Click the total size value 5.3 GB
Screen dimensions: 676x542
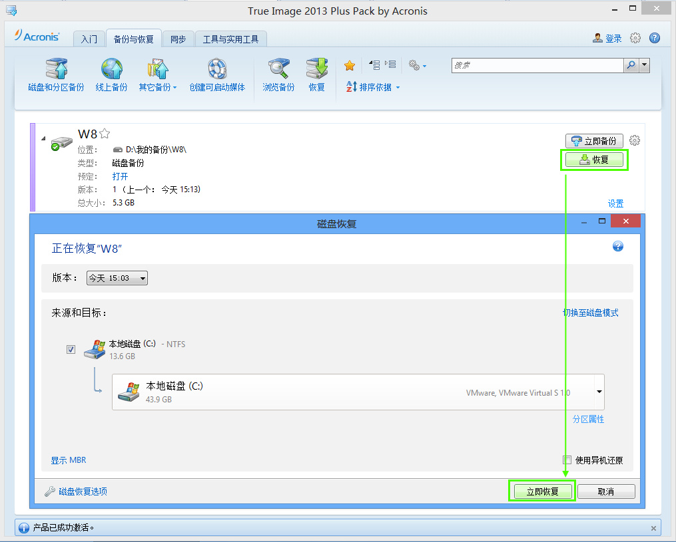click(x=124, y=203)
